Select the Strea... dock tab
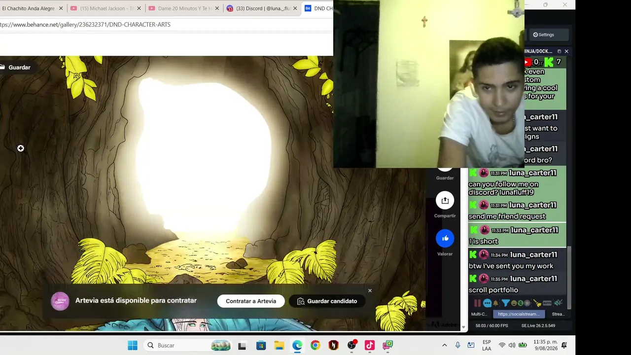Viewport: 631px width, 355px height. click(x=558, y=314)
